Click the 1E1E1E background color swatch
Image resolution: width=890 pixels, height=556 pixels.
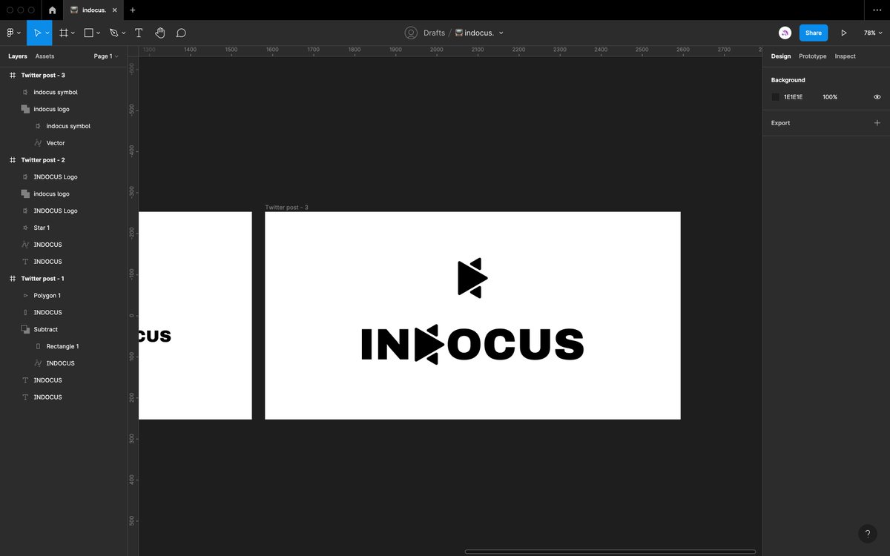tap(776, 97)
